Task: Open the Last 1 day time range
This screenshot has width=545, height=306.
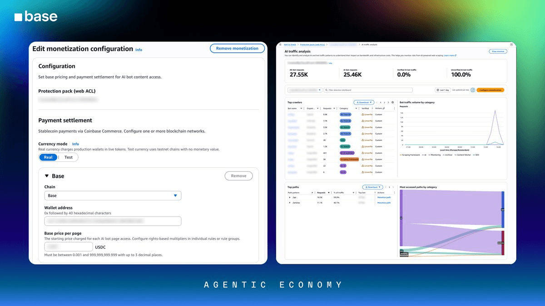Action: [x=442, y=90]
